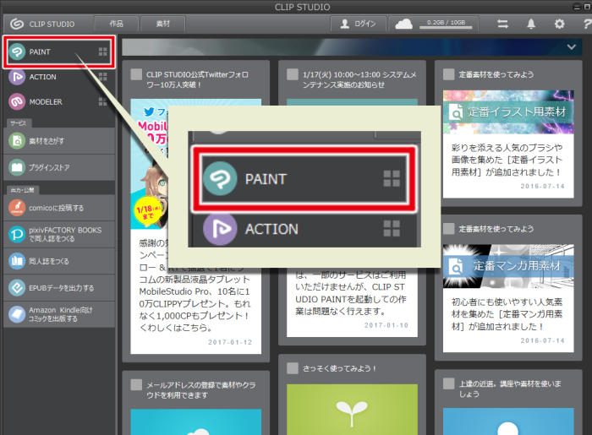Screen dimensions: 592x435
Task: Click the date 2017-01-12 on Twitter news
Action: [230, 342]
